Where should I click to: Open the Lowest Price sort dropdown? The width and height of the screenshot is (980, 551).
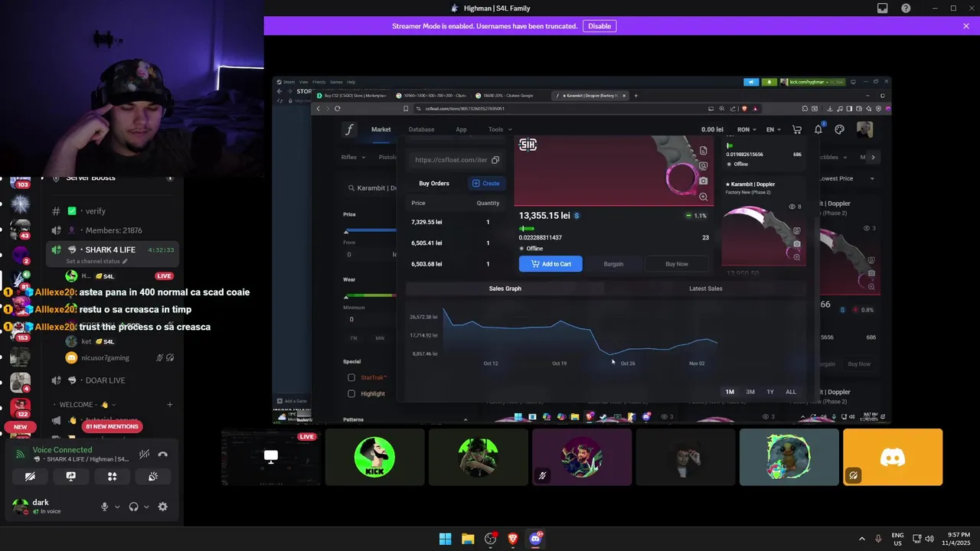tap(846, 178)
